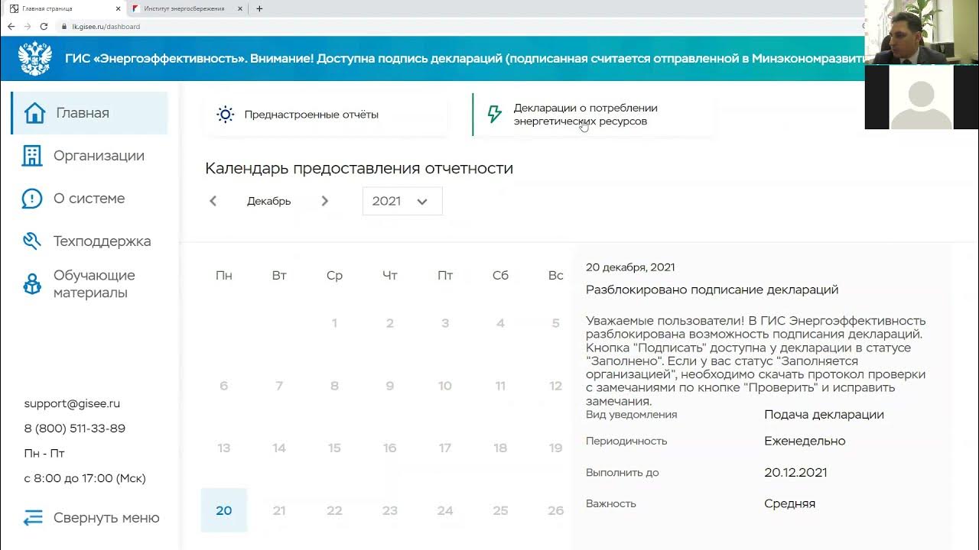
Task: Click the heading Календарь предоставления отчетности
Action: pos(359,169)
